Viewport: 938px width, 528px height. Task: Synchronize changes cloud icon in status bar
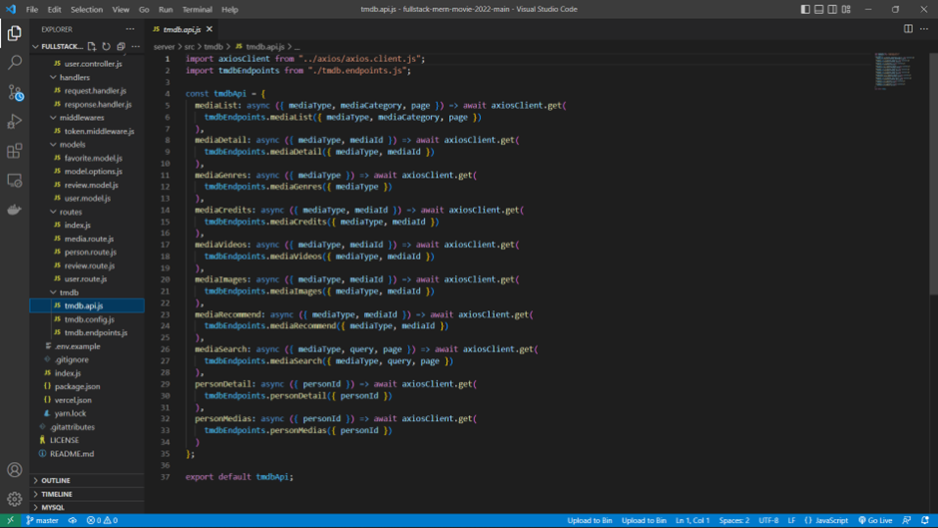(x=73, y=520)
